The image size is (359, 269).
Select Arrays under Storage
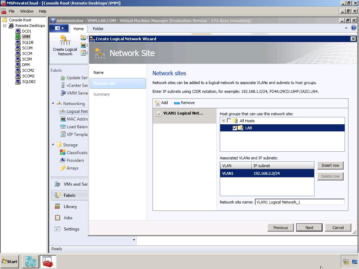69,168
